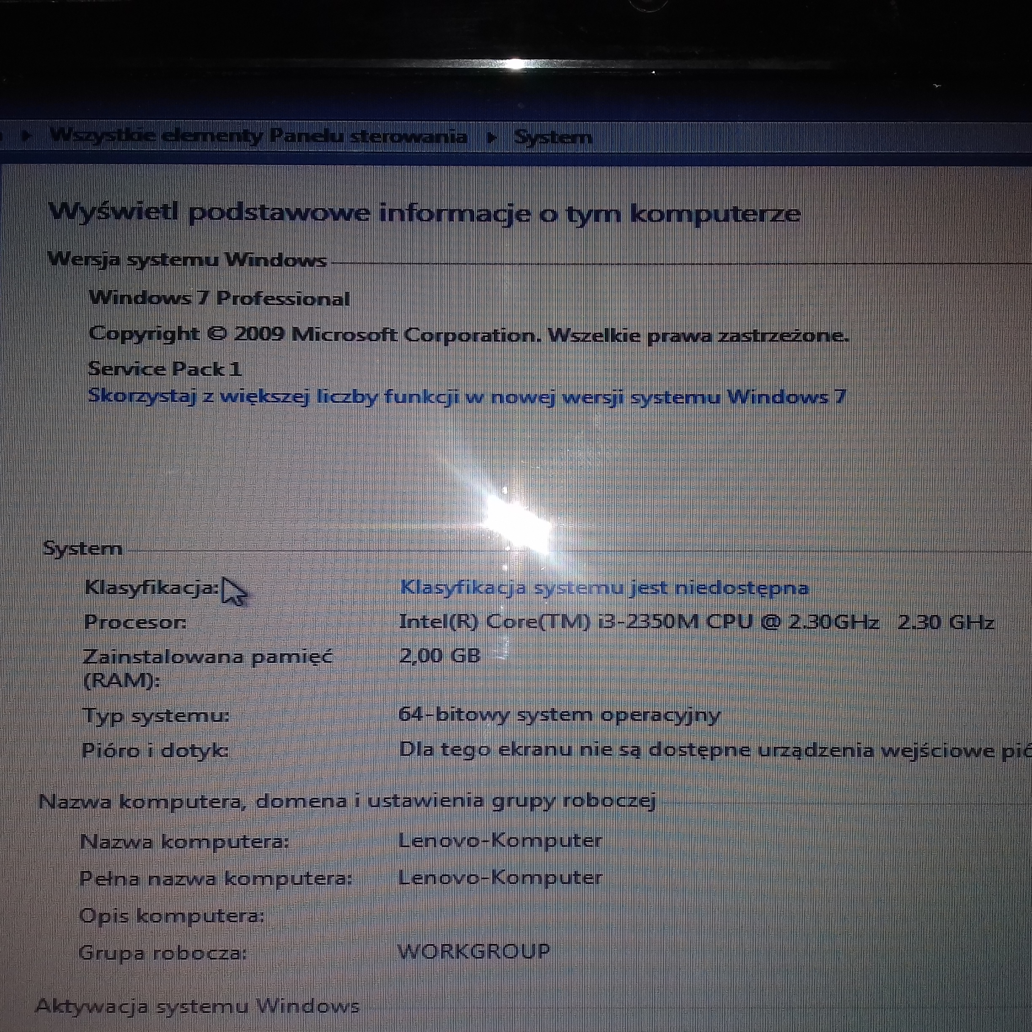Image resolution: width=1032 pixels, height=1032 pixels.
Task: Click the 'Klasyfikacja:' label
Action: pos(152,588)
